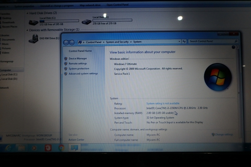Select Desktop in the Explorer favorites

(7, 18)
